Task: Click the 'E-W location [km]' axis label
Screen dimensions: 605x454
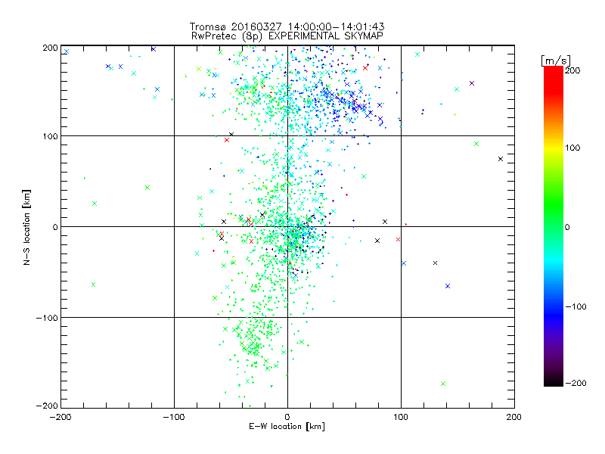Action: (287, 426)
